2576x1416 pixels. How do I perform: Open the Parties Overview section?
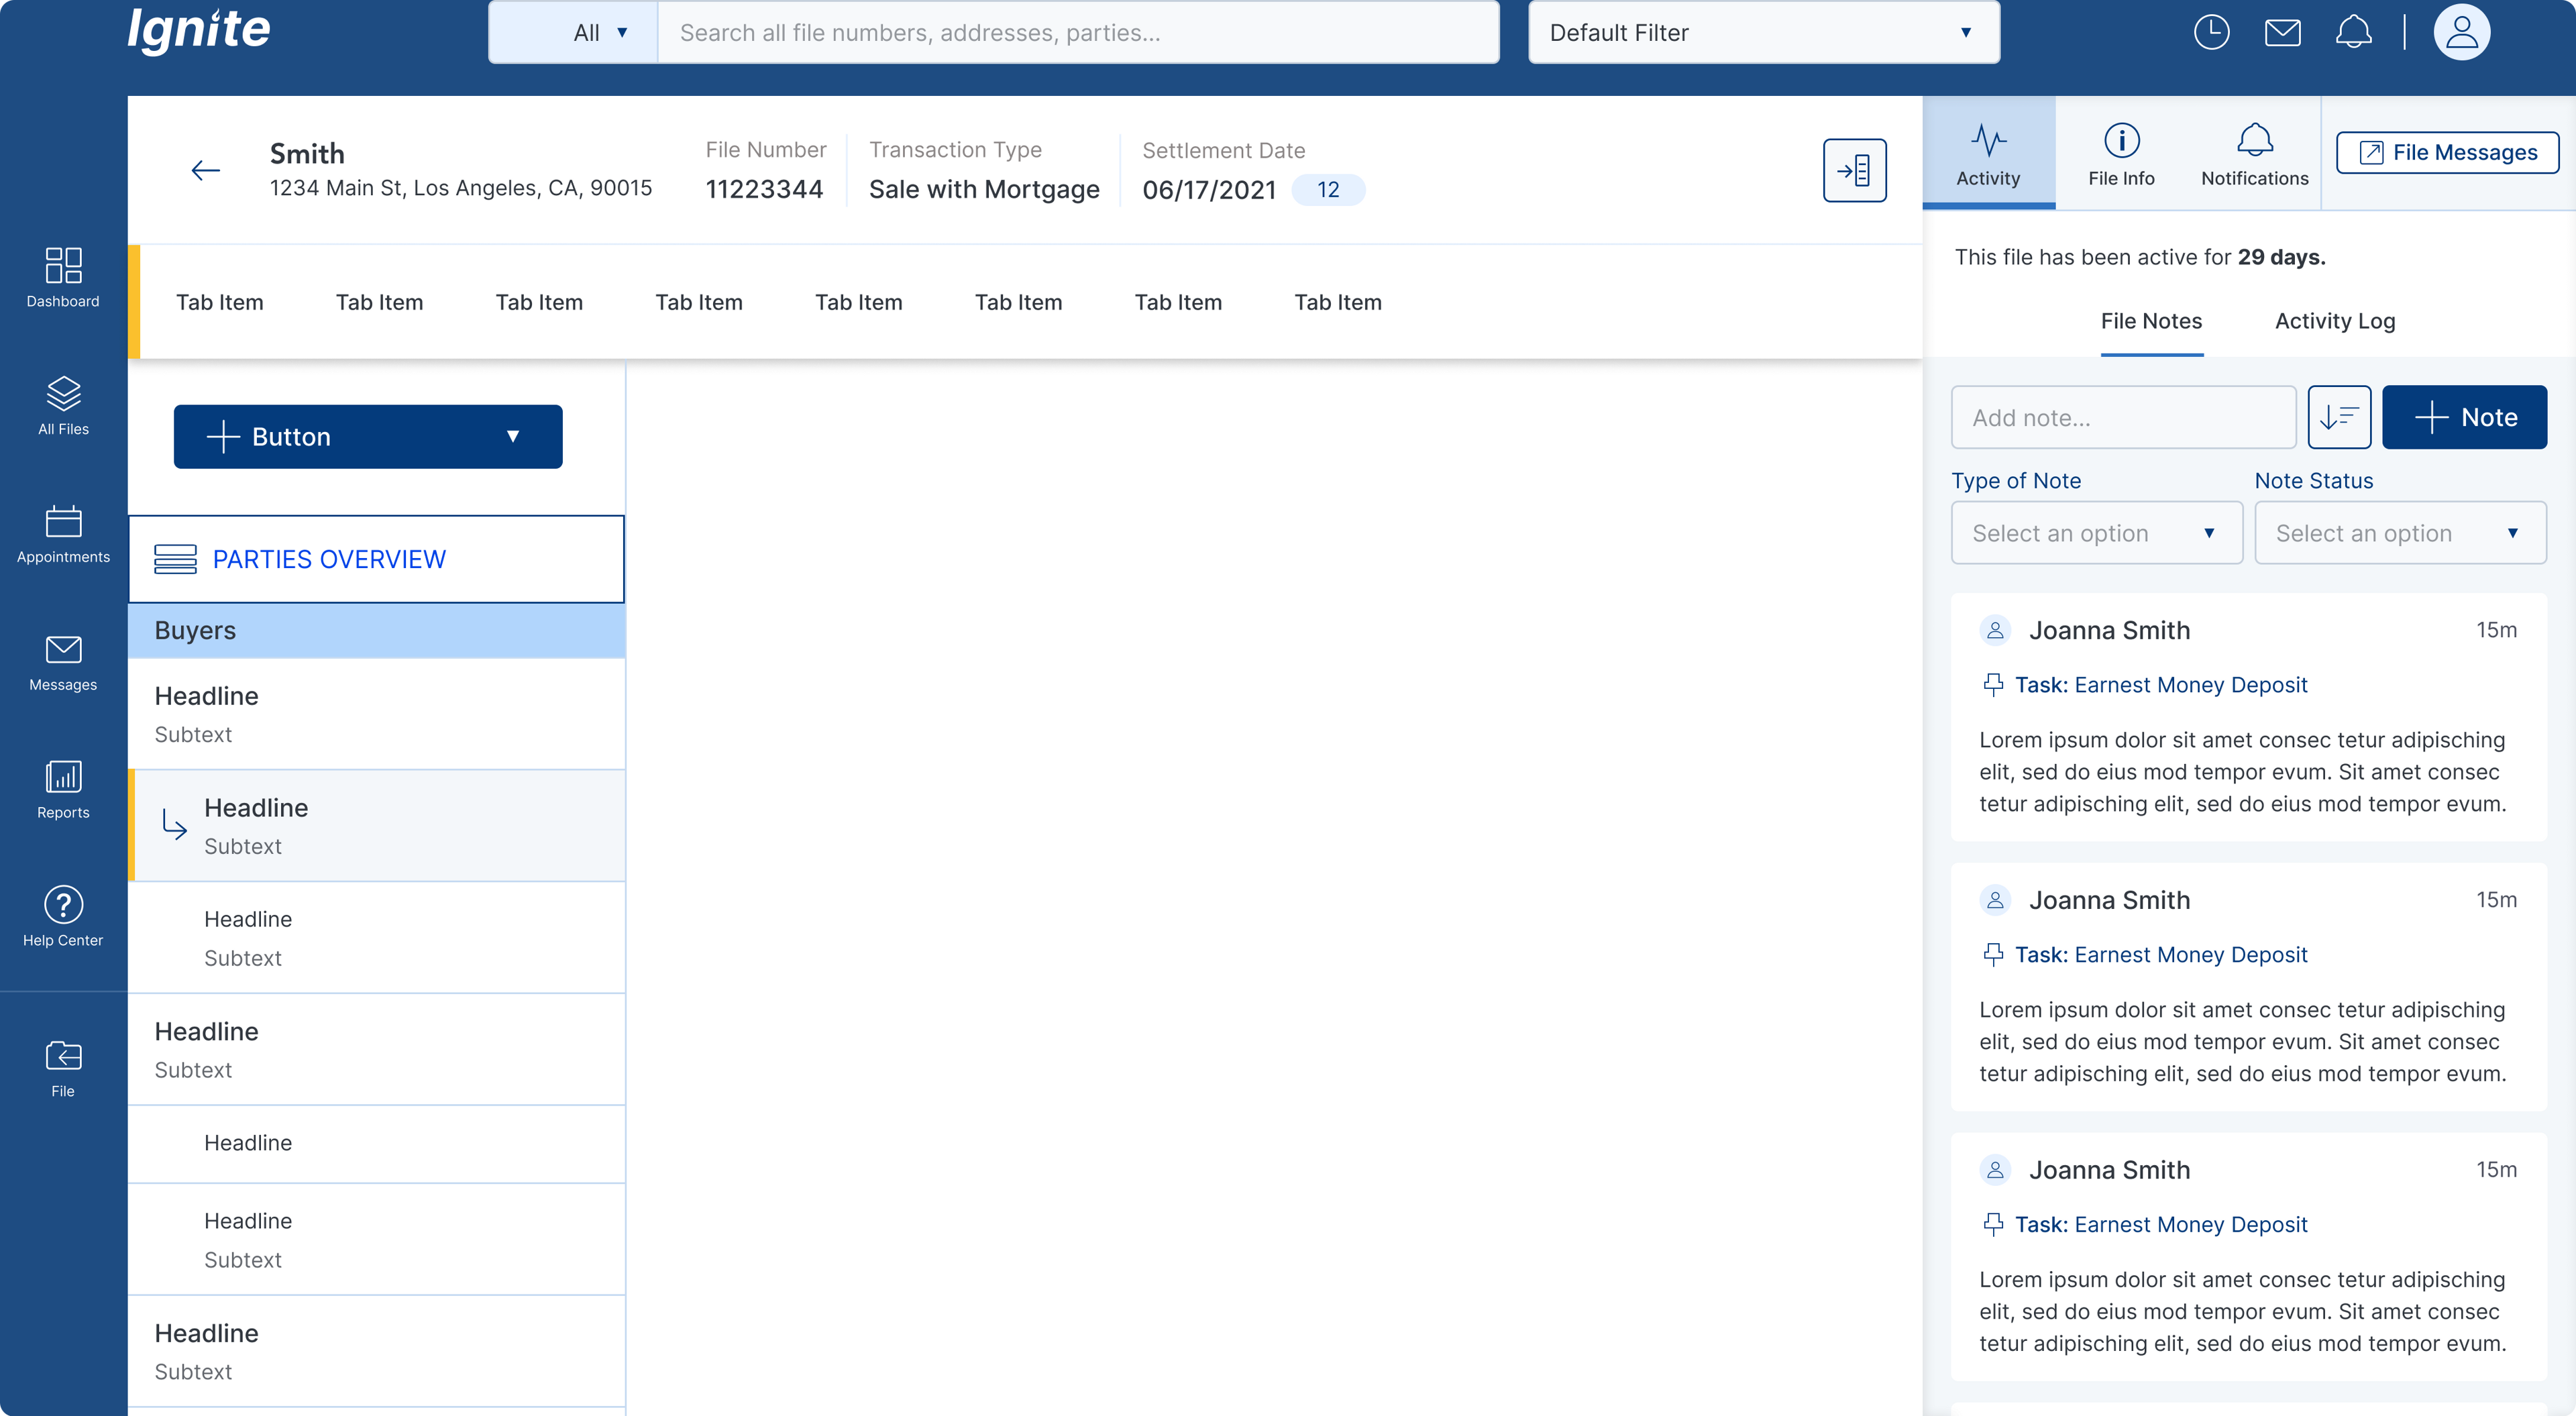(x=376, y=559)
